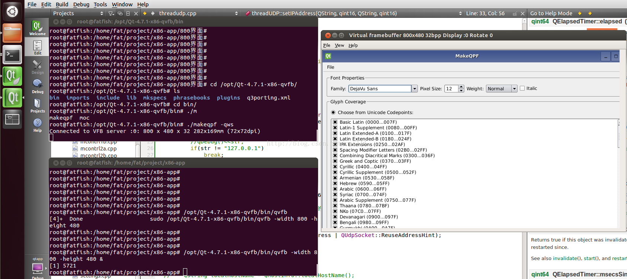Switch to Design mode in Qt Creator
Viewport: 627px width, 279px height.
tap(37, 67)
